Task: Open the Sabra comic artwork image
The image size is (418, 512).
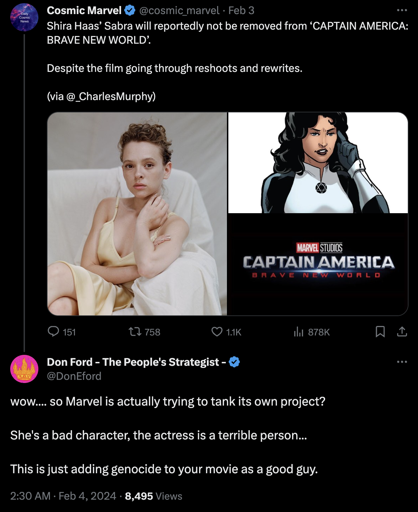Action: tap(318, 163)
